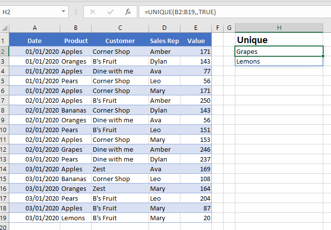Click value 77 in row 4
The image size is (331, 230).
point(196,71)
